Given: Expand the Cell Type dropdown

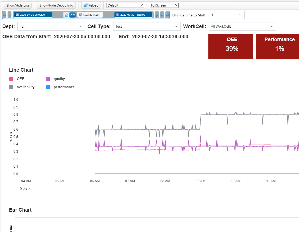Looking at the screenshot, I should pyautogui.click(x=147, y=26).
